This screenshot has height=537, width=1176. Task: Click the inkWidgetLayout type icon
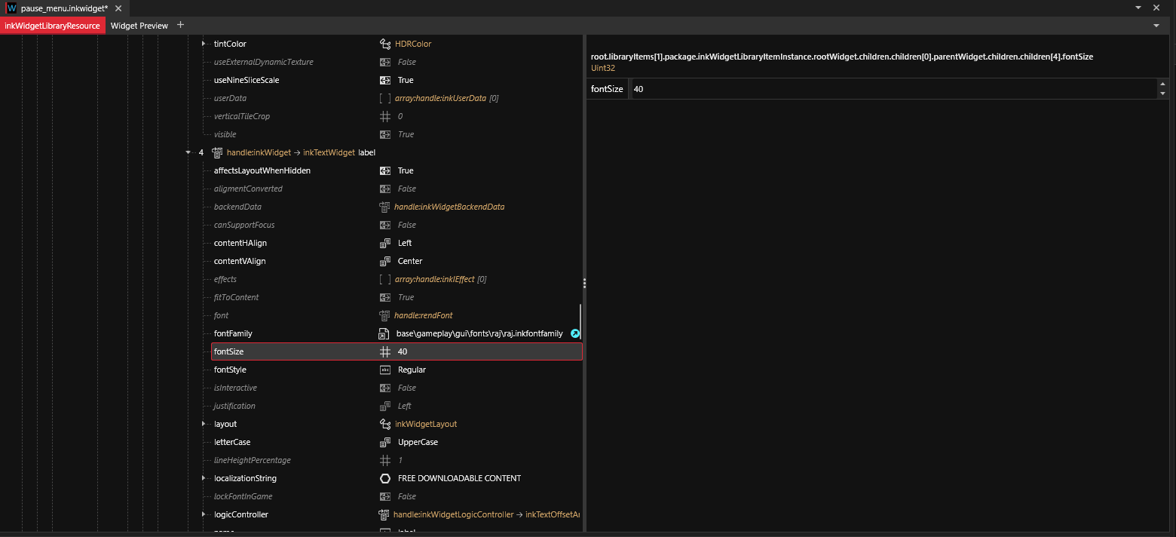tap(384, 424)
